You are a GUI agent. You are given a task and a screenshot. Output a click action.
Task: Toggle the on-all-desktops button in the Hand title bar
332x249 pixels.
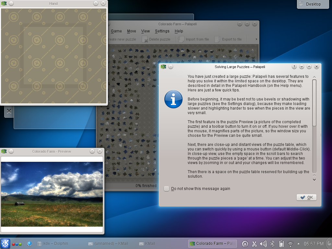click(x=11, y=3)
